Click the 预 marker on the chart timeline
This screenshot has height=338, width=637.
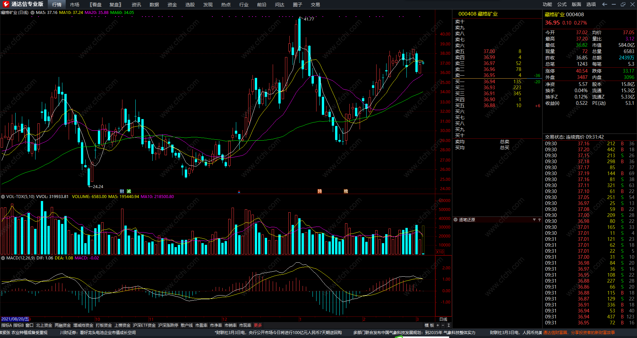pos(319,191)
